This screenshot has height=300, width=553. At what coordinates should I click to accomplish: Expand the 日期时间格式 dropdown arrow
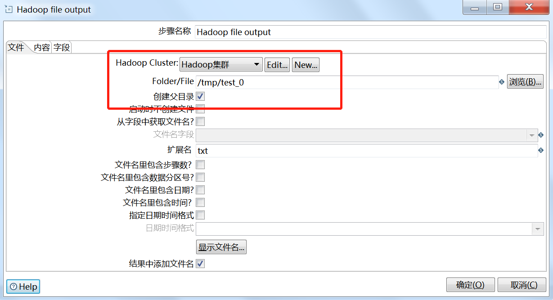(538, 229)
